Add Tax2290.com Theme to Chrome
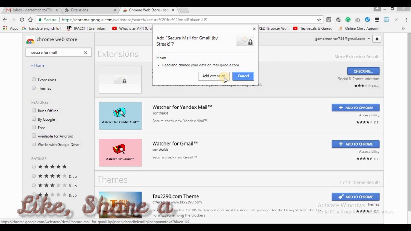The width and height of the screenshot is (411, 231). point(355,197)
